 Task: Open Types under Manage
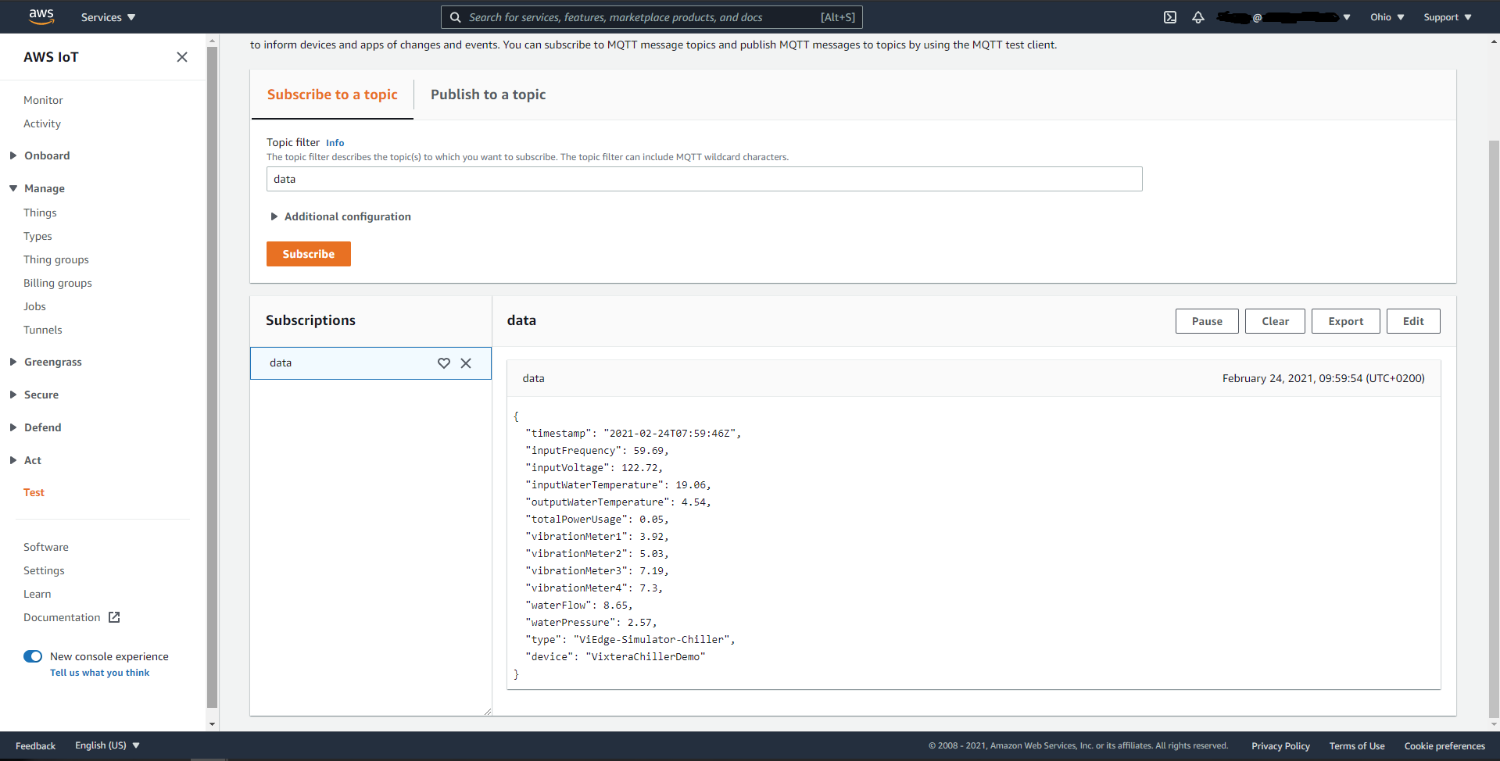coord(38,236)
